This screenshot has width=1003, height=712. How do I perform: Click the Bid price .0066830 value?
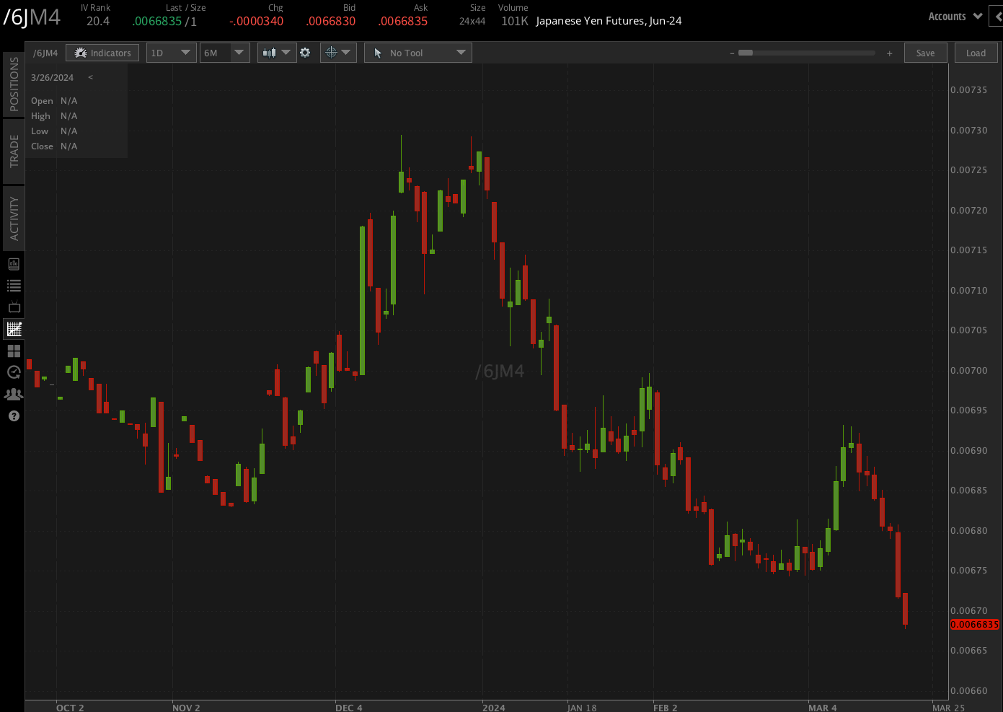[x=331, y=22]
